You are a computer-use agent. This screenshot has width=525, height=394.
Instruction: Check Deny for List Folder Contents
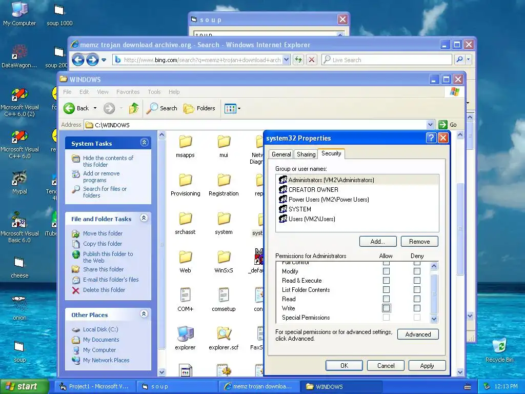[417, 289]
